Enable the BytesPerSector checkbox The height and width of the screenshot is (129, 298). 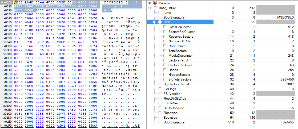point(164,27)
